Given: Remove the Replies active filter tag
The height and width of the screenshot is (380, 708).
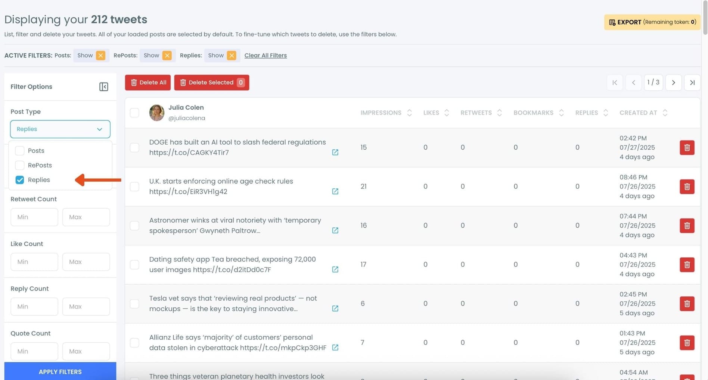Looking at the screenshot, I should (232, 56).
